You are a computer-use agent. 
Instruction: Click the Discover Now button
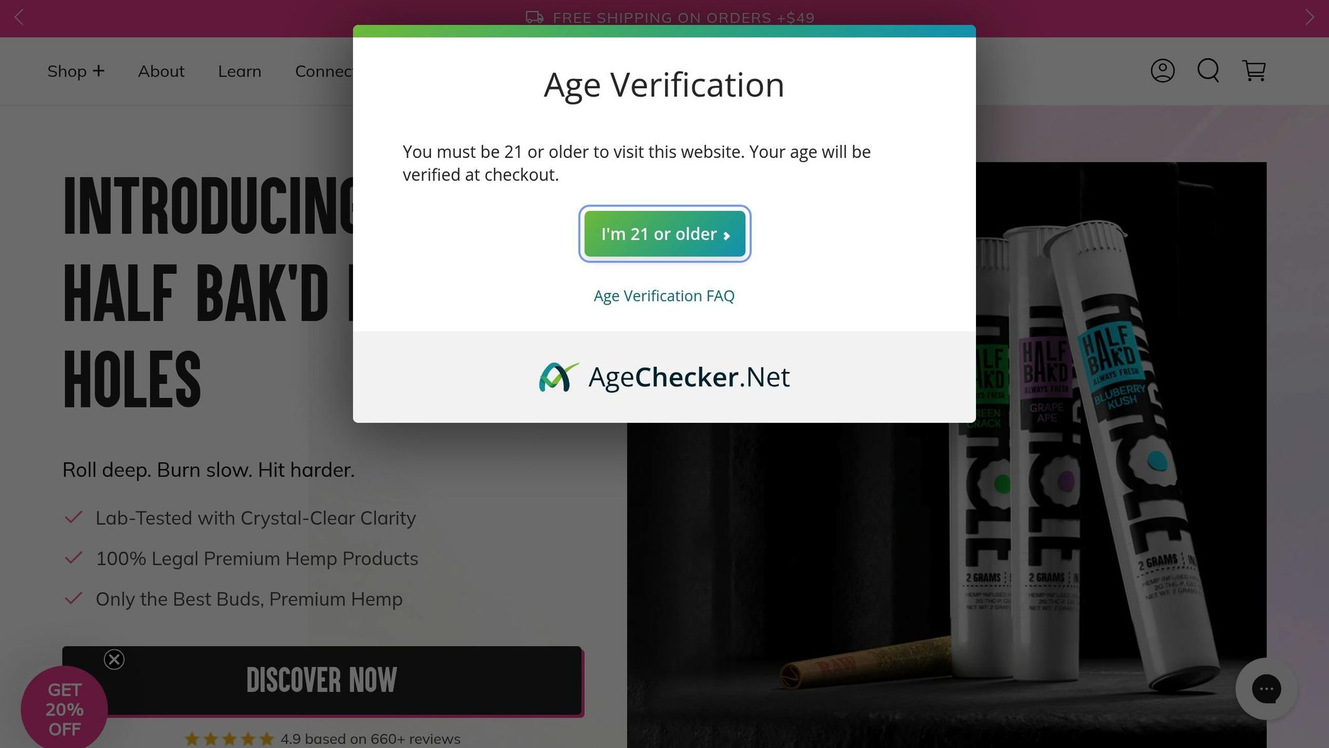[x=322, y=680]
